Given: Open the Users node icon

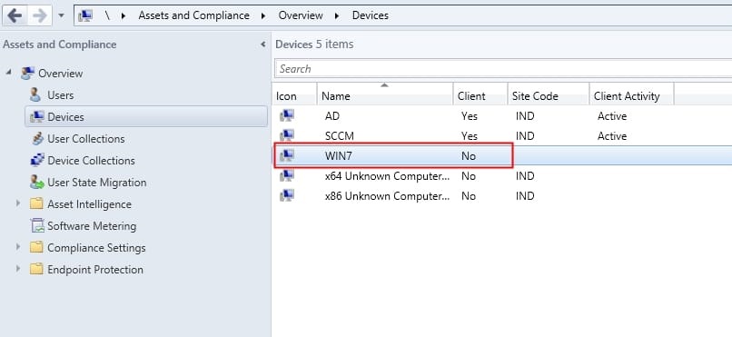Looking at the screenshot, I should [x=35, y=94].
